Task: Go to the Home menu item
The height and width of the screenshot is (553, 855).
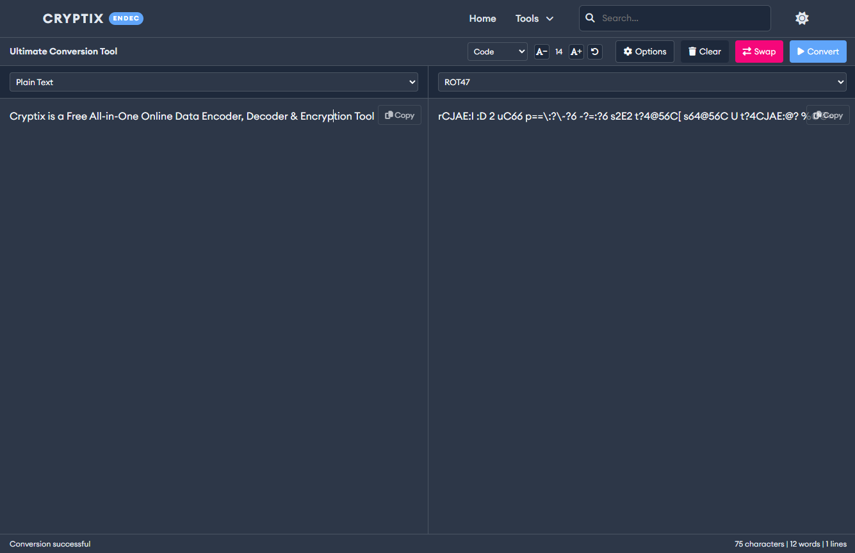Action: click(x=482, y=18)
